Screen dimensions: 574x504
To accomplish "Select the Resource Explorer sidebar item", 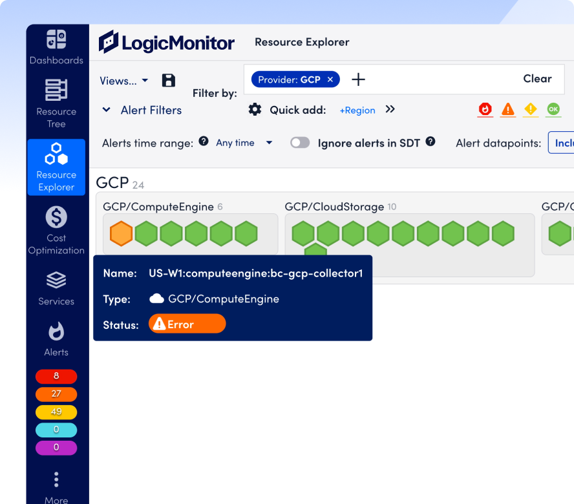I will 56,167.
